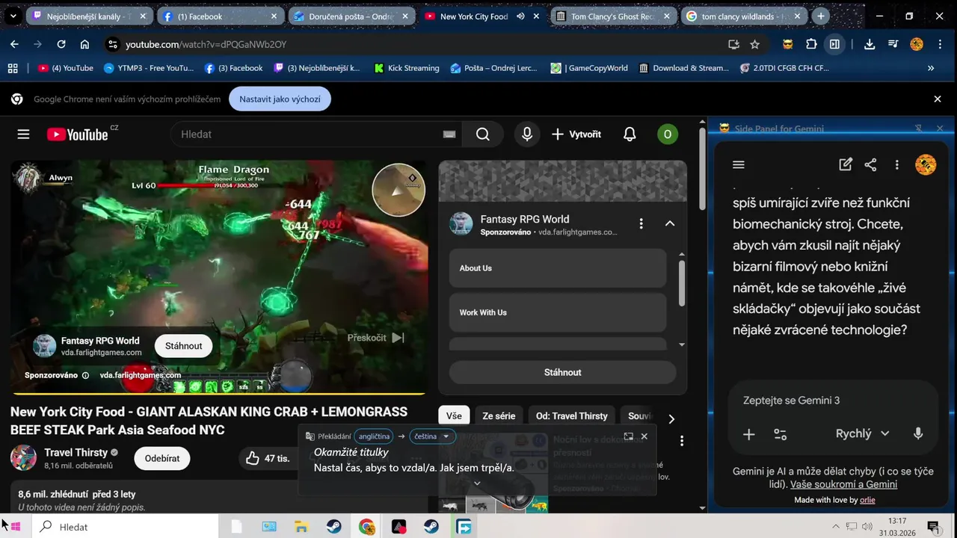Image resolution: width=957 pixels, height=538 pixels.
Task: Select angličtina source language chip
Action: point(374,436)
